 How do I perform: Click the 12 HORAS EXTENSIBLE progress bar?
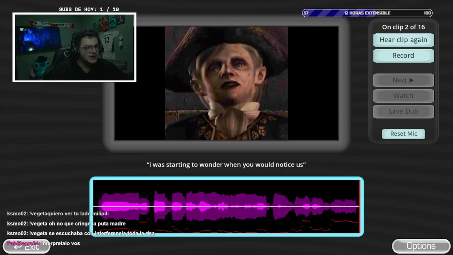click(367, 13)
